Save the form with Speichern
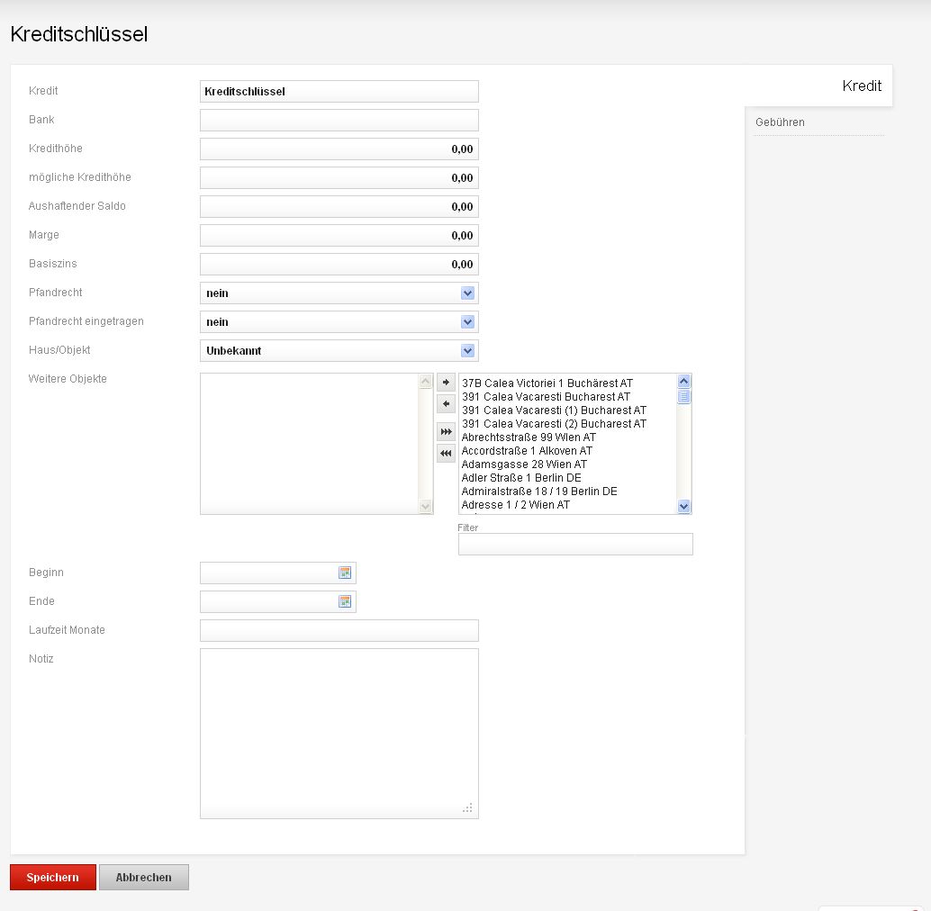Screen dimensions: 931x911 (x=53, y=878)
